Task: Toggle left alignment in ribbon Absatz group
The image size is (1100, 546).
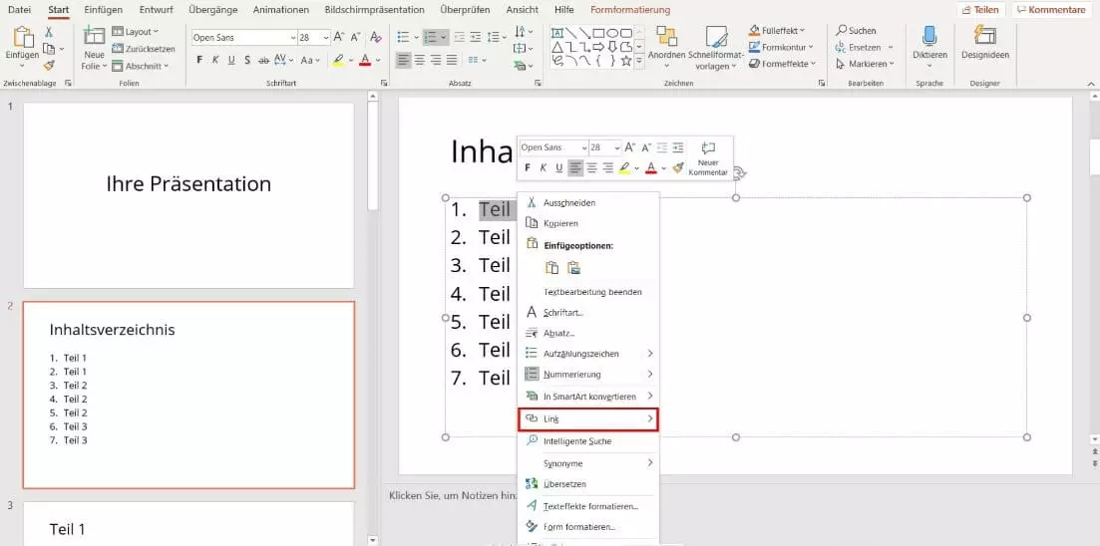Action: [403, 60]
